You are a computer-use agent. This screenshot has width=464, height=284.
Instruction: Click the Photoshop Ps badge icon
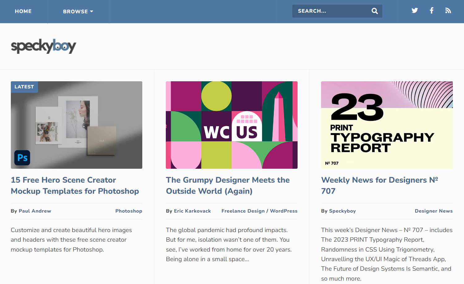pyautogui.click(x=22, y=158)
